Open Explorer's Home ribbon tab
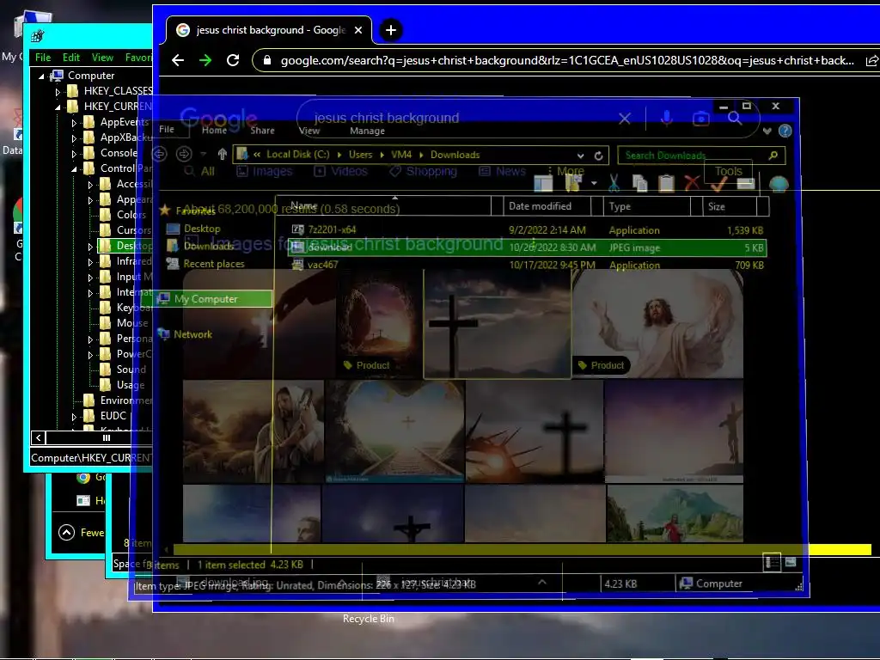Image resolution: width=880 pixels, height=660 pixels. (x=214, y=131)
